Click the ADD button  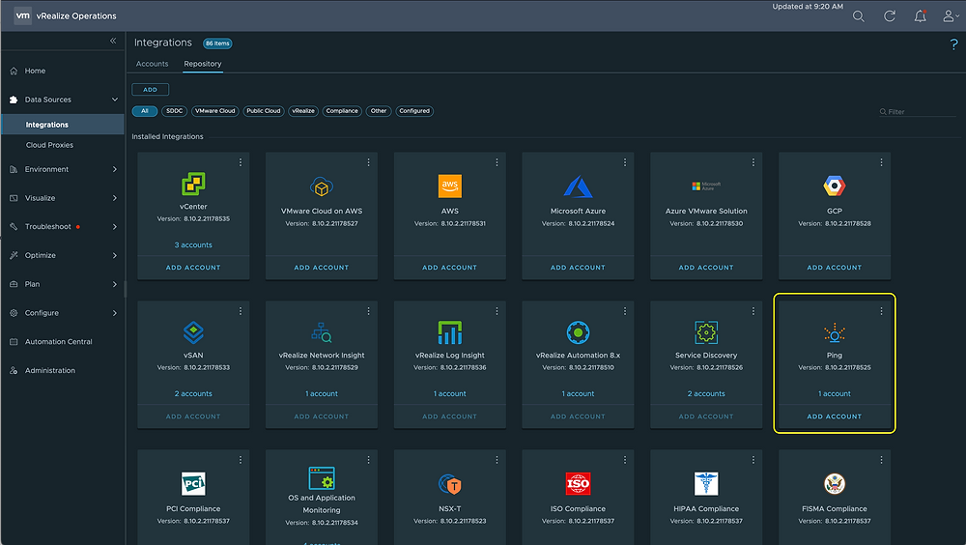tap(151, 90)
